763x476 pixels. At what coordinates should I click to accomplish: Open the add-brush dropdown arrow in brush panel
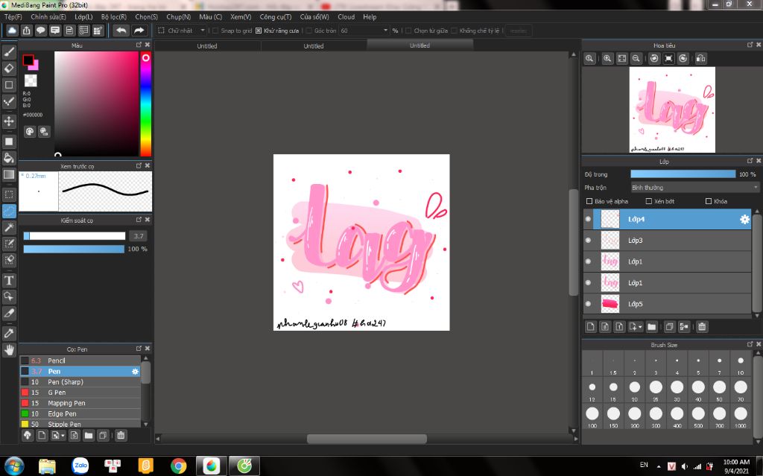[63, 436]
